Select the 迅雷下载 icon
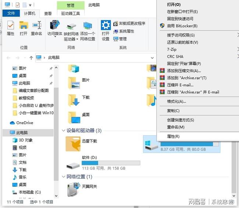The image size is (239, 208). [x=73, y=144]
